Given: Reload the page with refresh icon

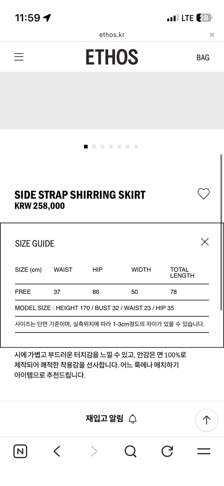Looking at the screenshot, I should click(167, 451).
